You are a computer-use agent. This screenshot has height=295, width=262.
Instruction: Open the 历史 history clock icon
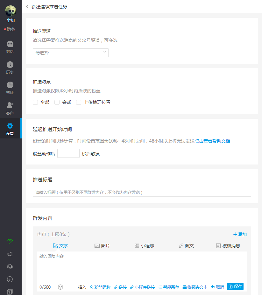pyautogui.click(x=10, y=65)
